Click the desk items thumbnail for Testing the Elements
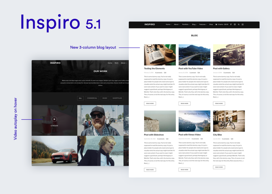272x194 pixels. (160, 55)
